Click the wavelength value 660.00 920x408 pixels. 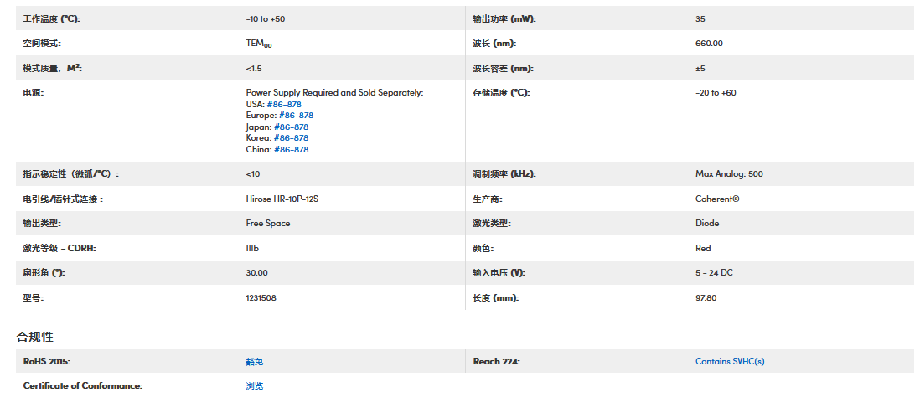[x=709, y=44]
